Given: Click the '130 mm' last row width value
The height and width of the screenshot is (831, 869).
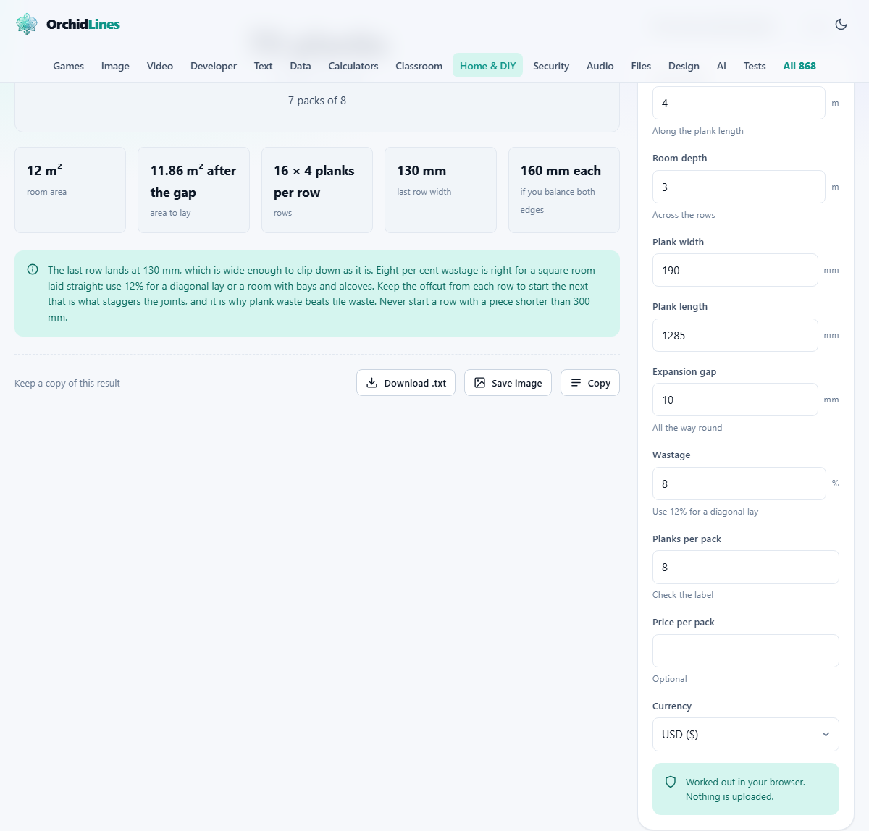Looking at the screenshot, I should pos(421,171).
